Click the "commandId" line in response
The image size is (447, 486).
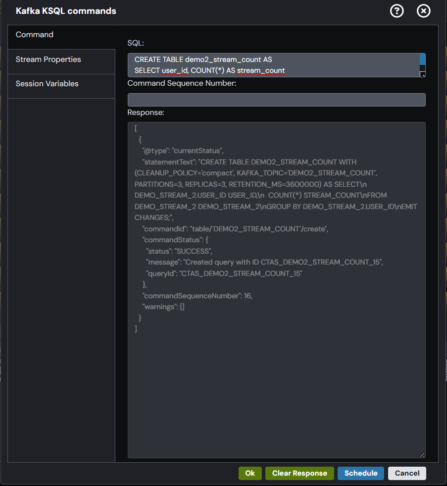pos(235,229)
